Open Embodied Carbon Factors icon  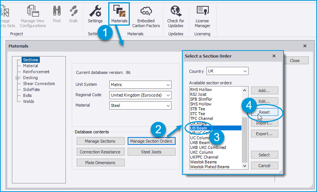pos(146,11)
